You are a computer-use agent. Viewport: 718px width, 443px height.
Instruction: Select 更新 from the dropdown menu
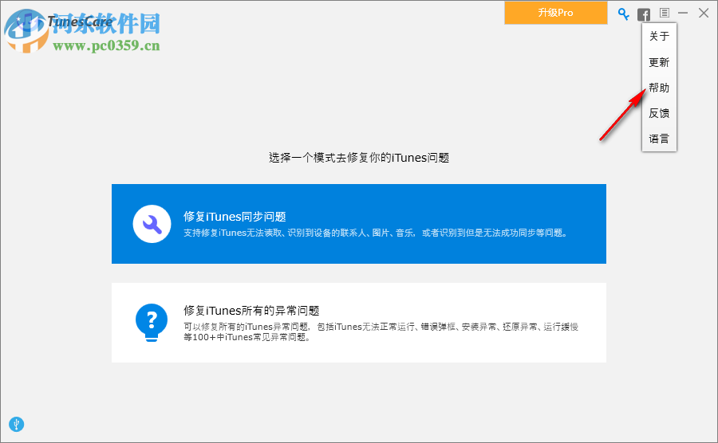click(660, 62)
